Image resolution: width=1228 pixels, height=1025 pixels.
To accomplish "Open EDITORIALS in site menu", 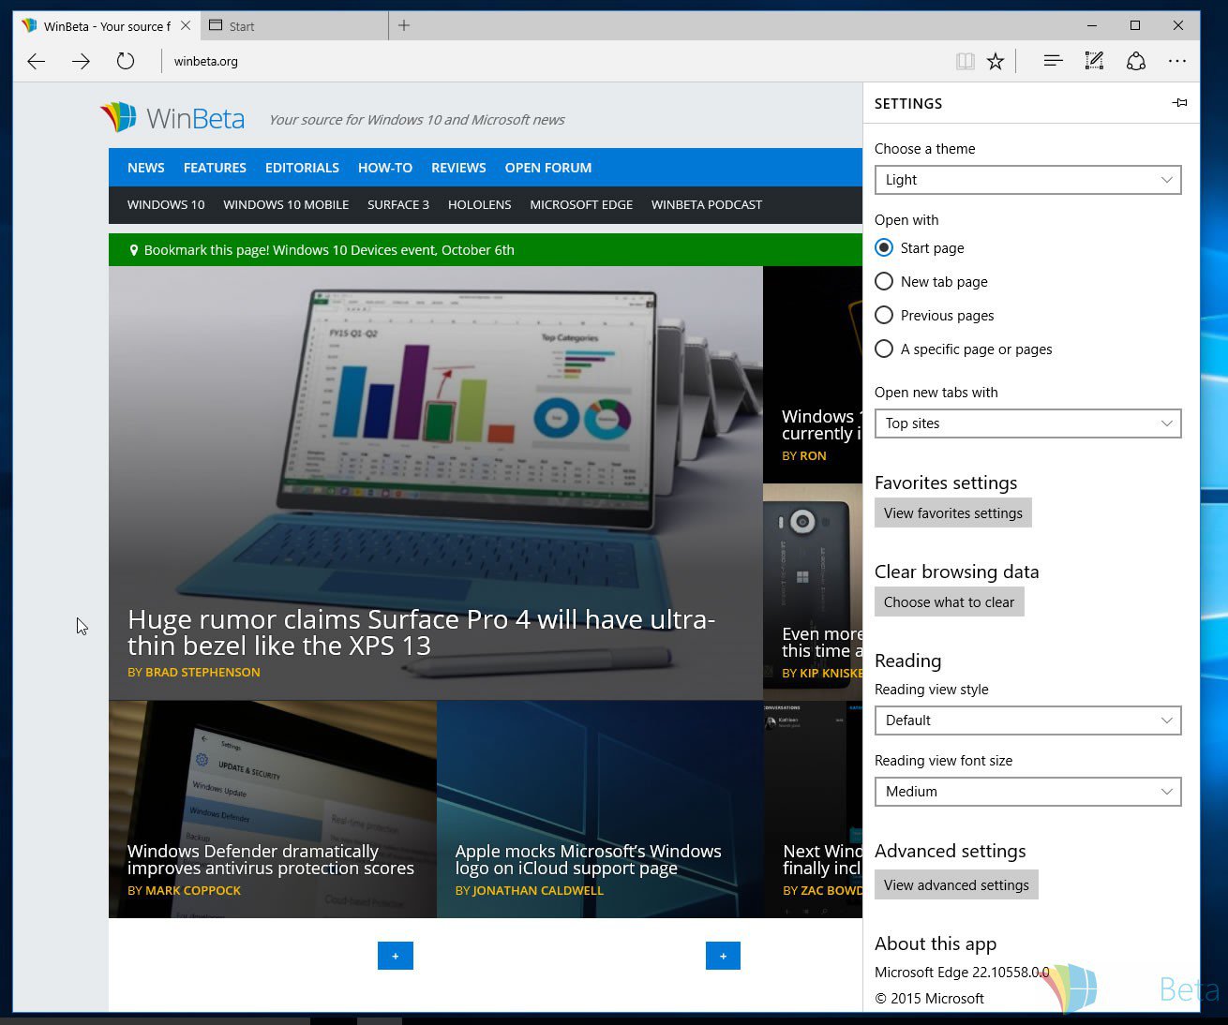I will click(x=302, y=168).
